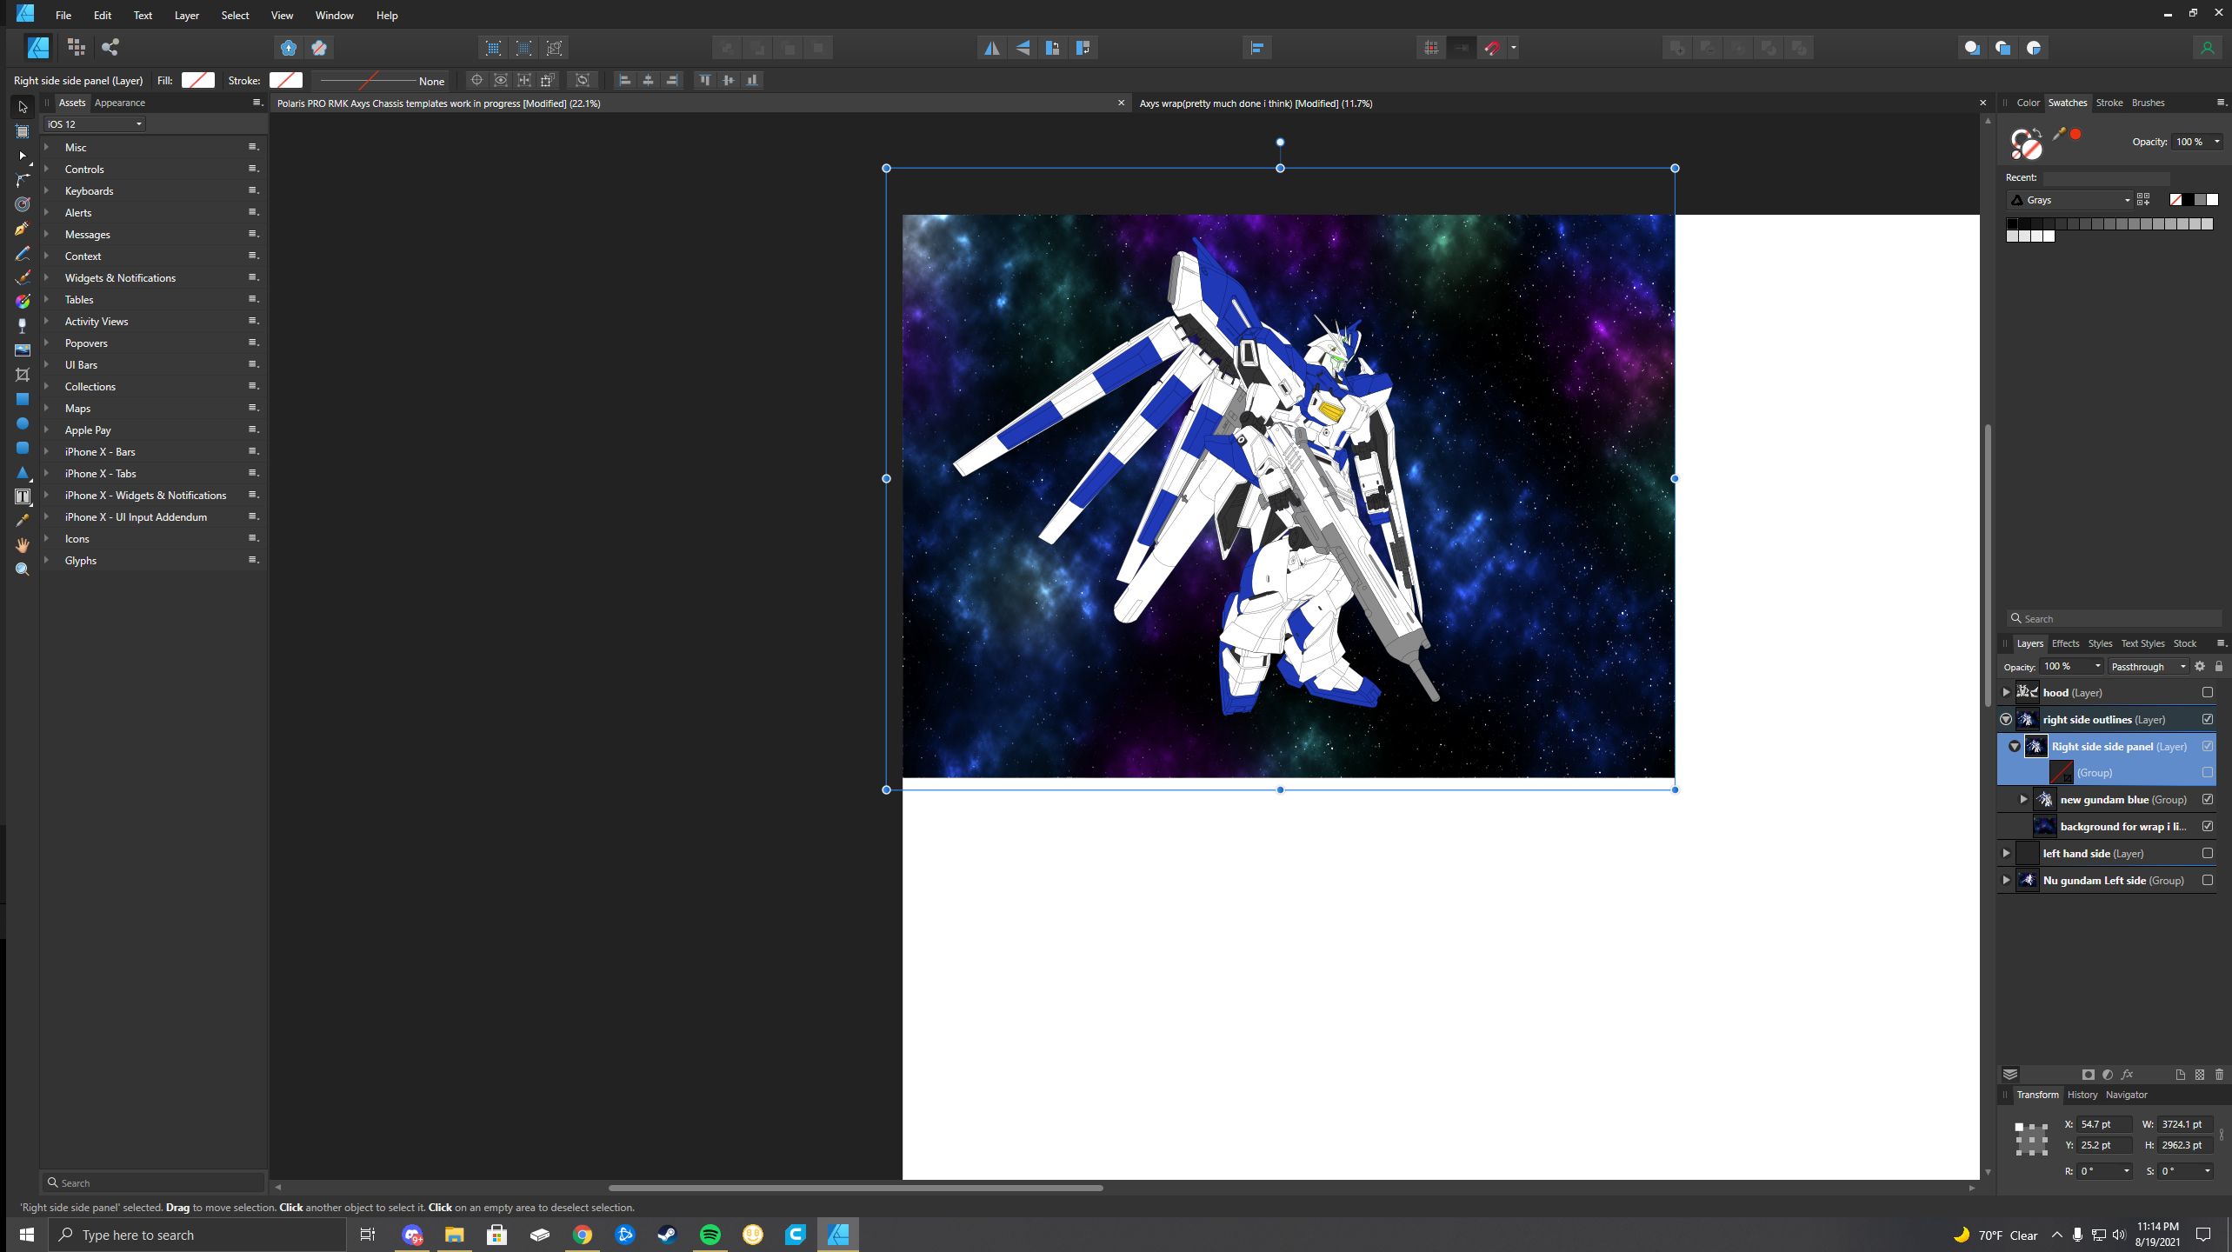The width and height of the screenshot is (2232, 1252).
Task: Open the Layer menu
Action: (x=186, y=15)
